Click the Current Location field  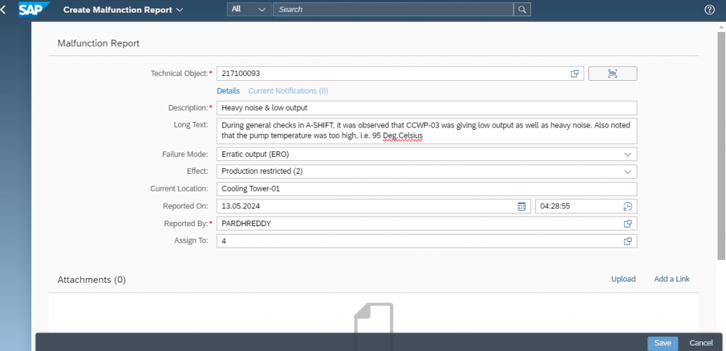click(426, 189)
